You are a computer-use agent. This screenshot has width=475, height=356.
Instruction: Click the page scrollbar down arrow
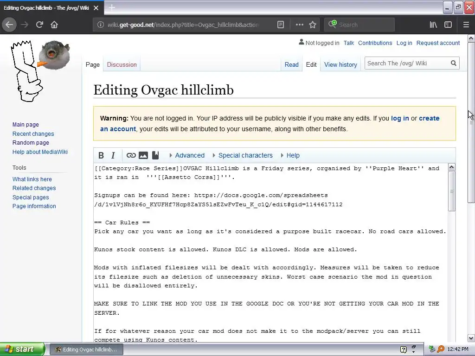click(471, 338)
